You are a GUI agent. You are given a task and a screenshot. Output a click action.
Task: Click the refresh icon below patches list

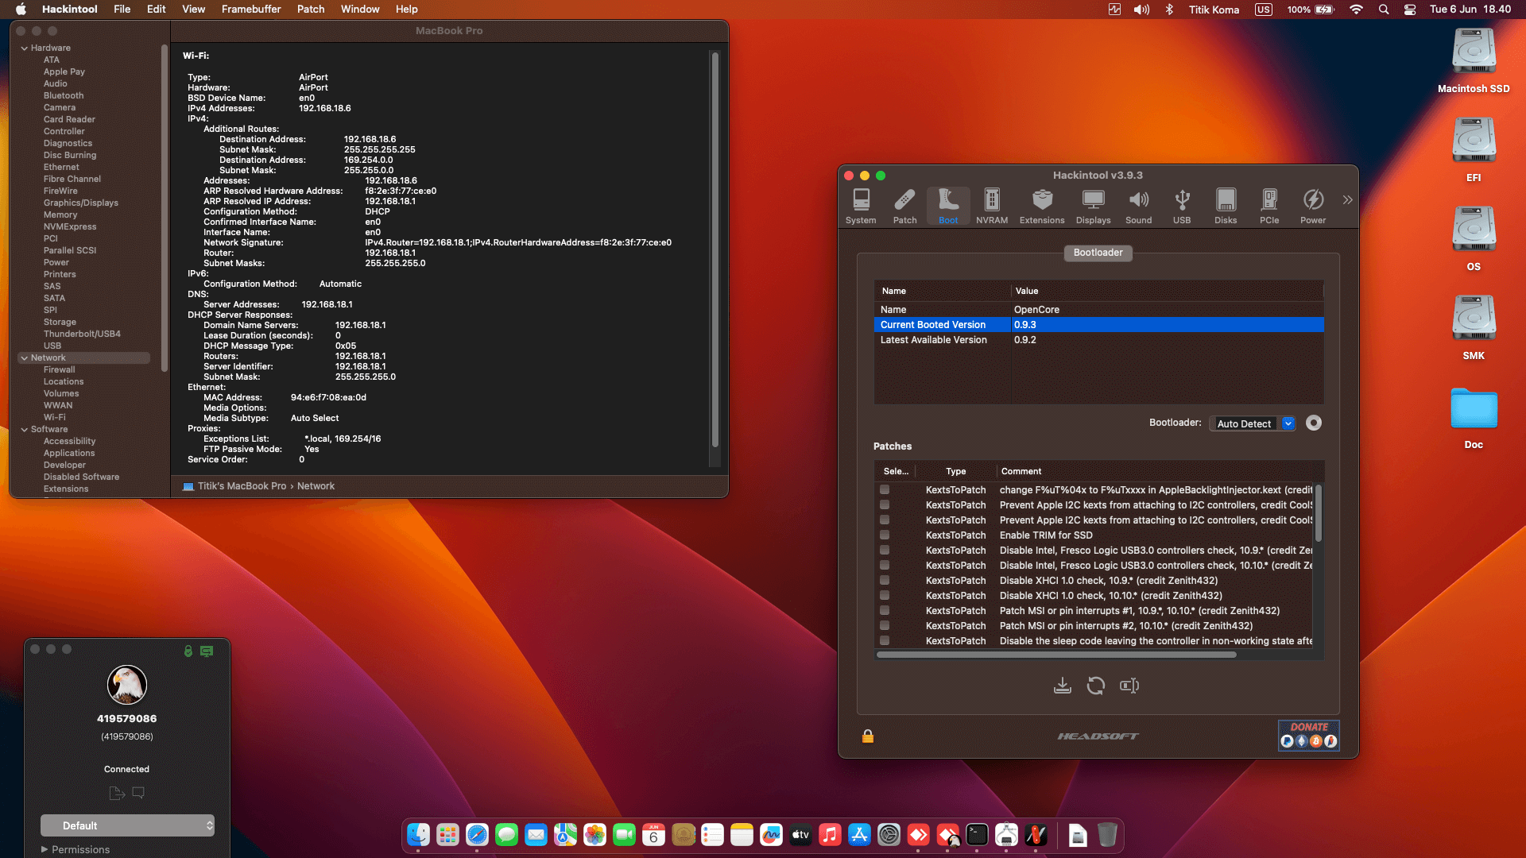pos(1096,686)
